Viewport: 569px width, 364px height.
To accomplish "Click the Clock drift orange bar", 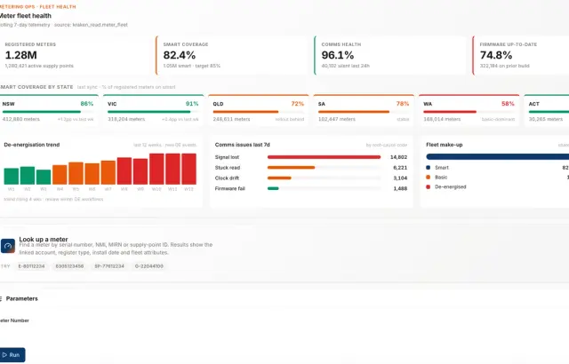I will click(279, 178).
